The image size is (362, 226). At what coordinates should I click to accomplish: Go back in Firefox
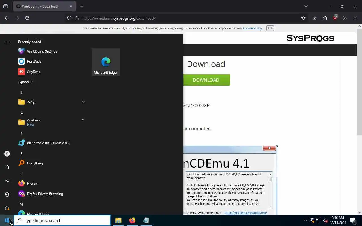click(7, 18)
